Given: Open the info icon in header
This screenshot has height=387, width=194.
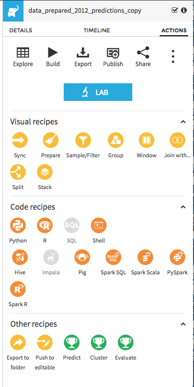Looking at the screenshot, I should 184,10.
